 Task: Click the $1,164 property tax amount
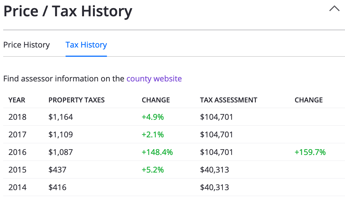(61, 117)
